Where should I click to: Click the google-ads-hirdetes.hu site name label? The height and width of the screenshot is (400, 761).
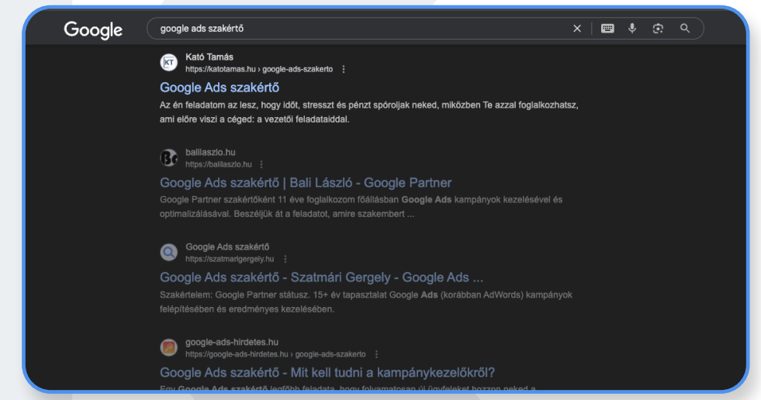pos(232,343)
